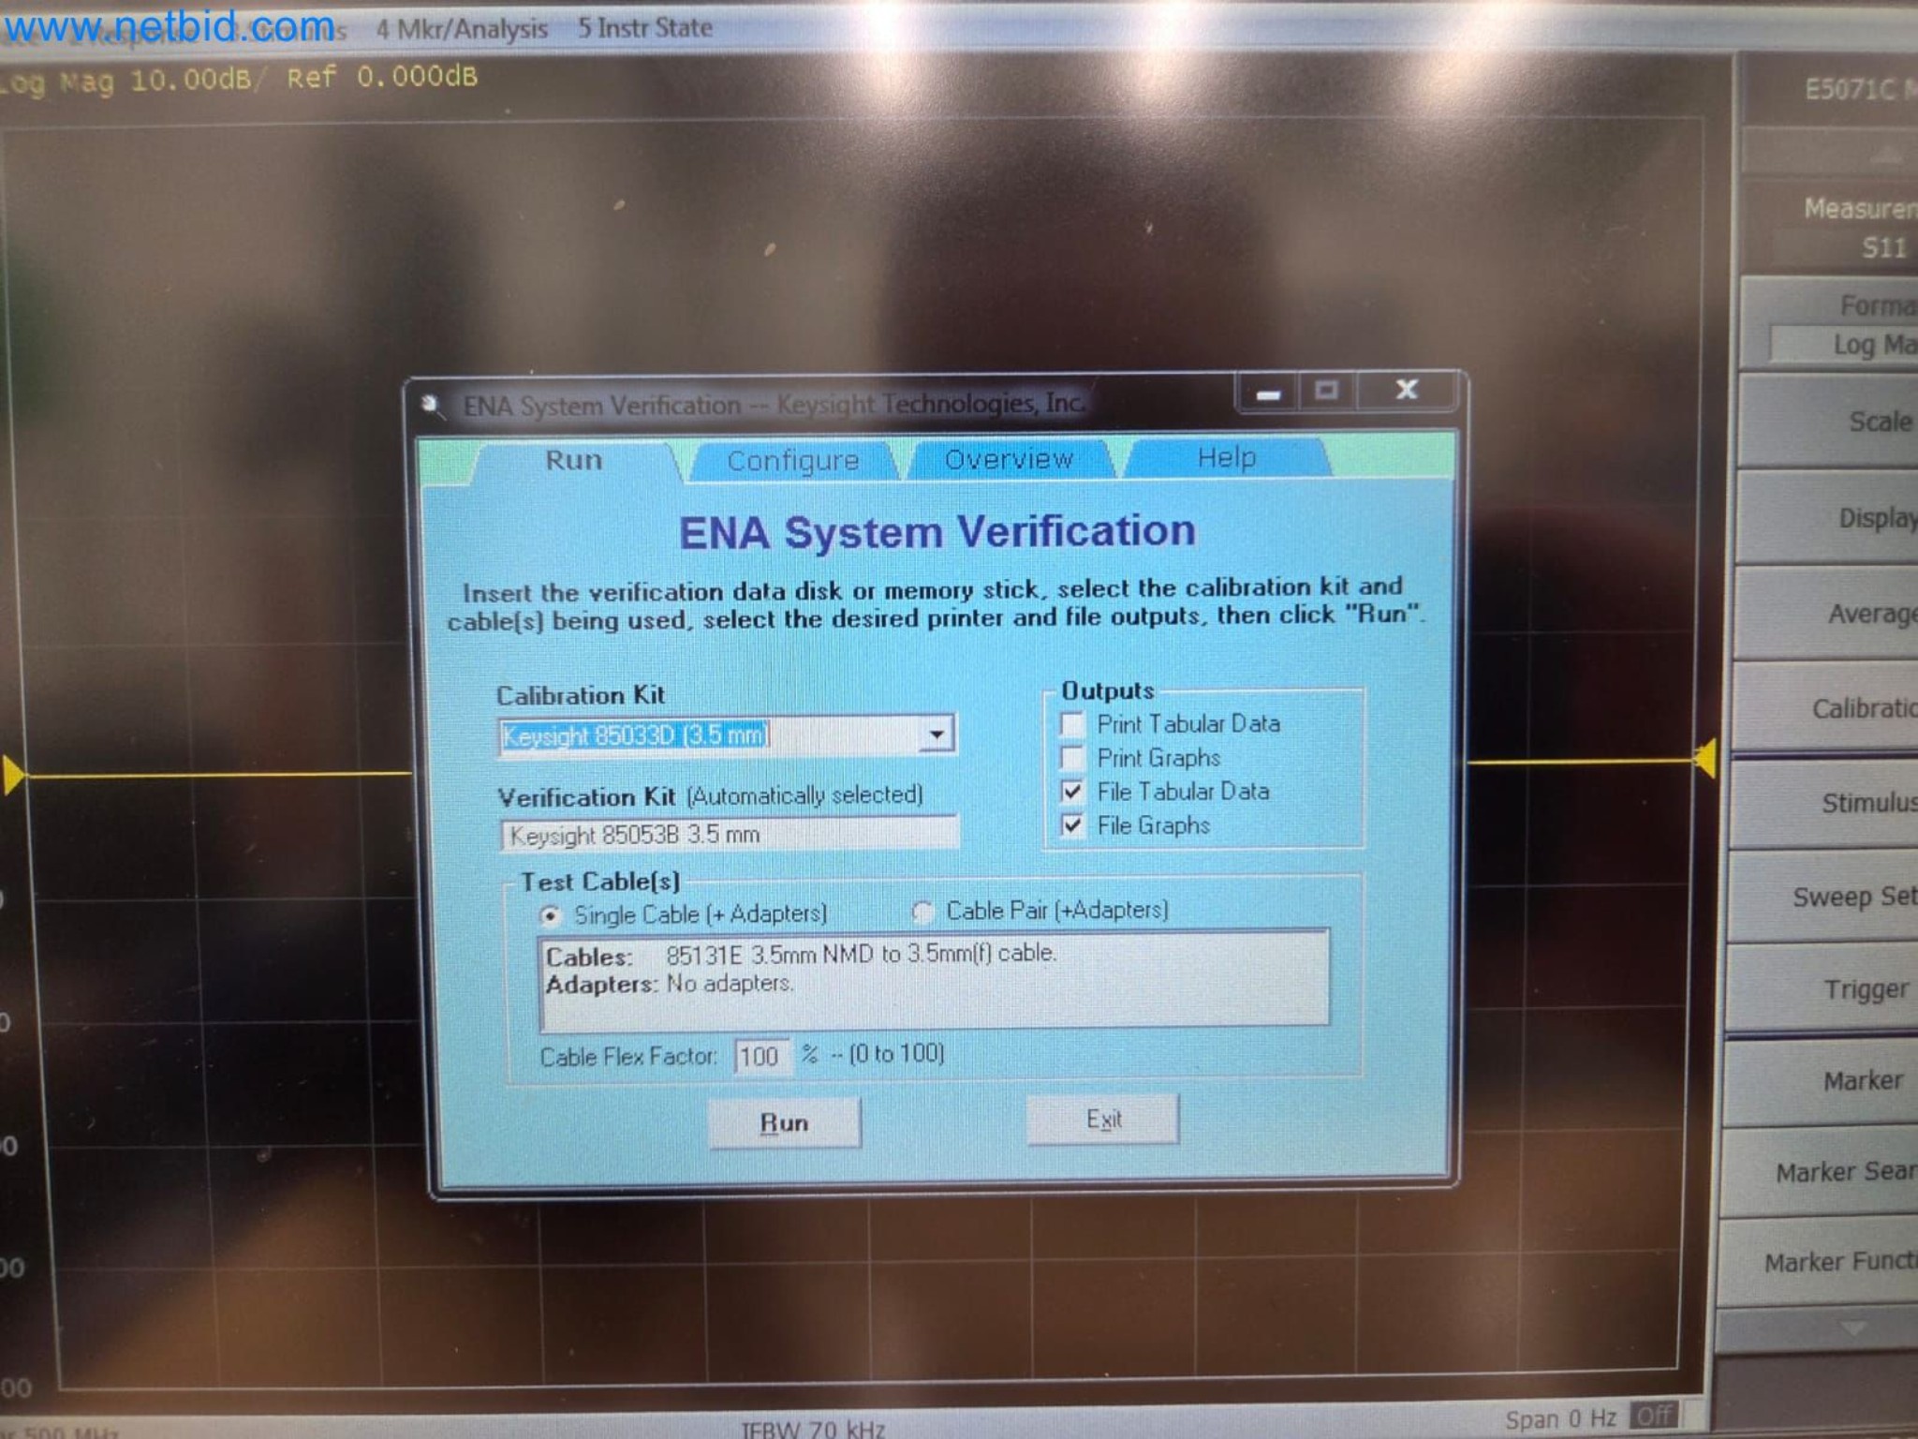
Task: Uncheck File Tabular Data output
Action: [1072, 793]
